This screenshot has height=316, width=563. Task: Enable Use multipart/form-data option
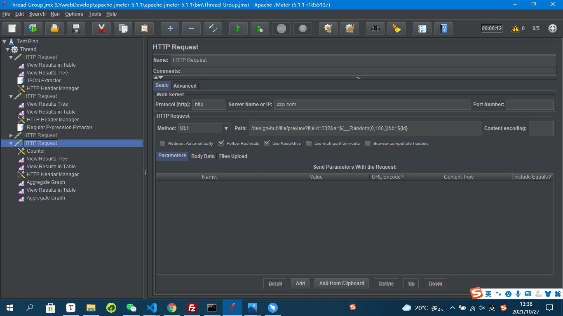[x=309, y=143]
